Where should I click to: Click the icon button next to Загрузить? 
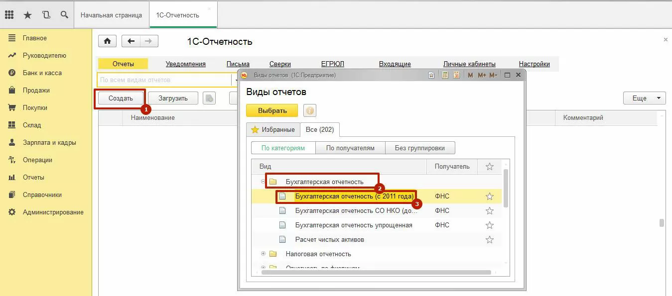(209, 98)
